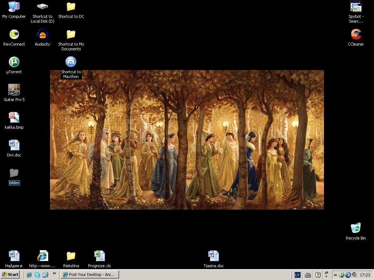This screenshot has height=280, width=374.
Task: Click the language bar restore icon
Action: (x=326, y=273)
